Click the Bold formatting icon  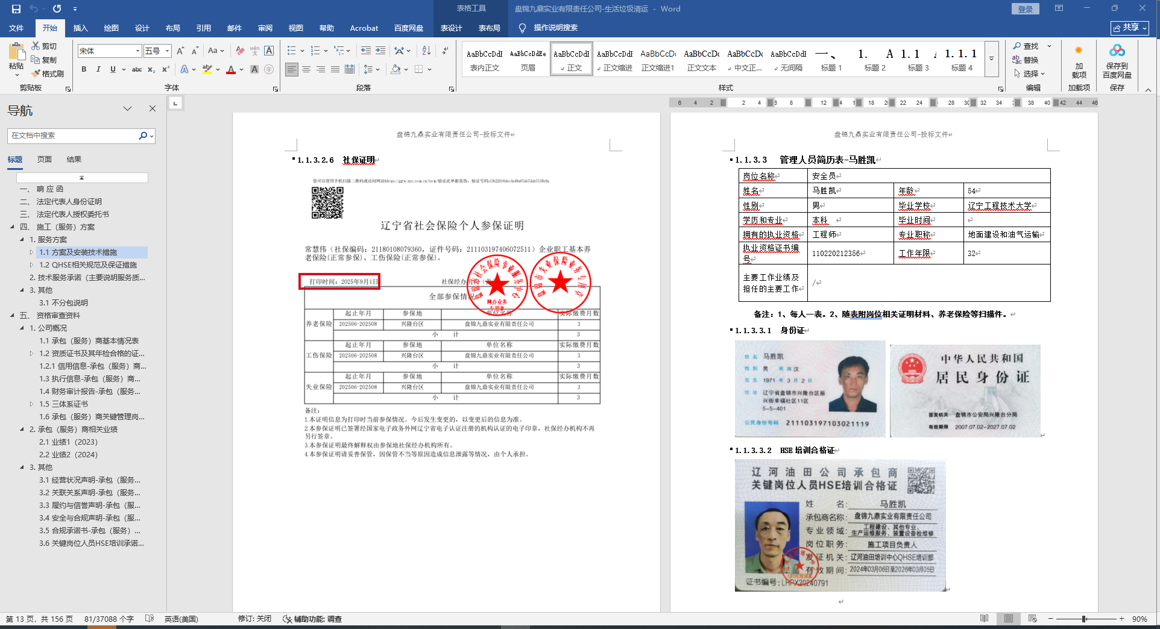tap(84, 69)
